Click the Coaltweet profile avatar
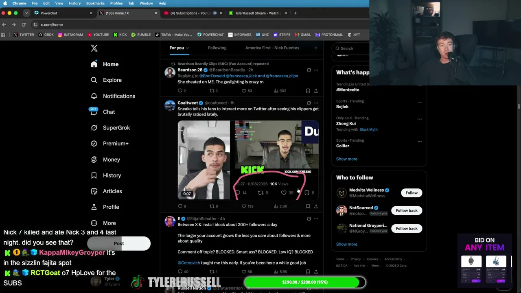The image size is (521, 293). click(x=170, y=105)
